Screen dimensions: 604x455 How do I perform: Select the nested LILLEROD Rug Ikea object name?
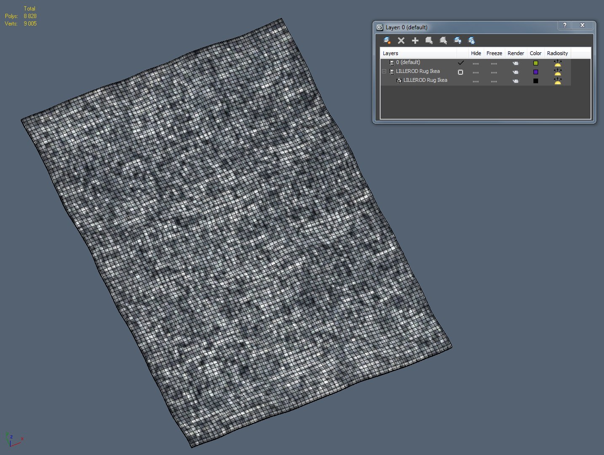(x=425, y=80)
